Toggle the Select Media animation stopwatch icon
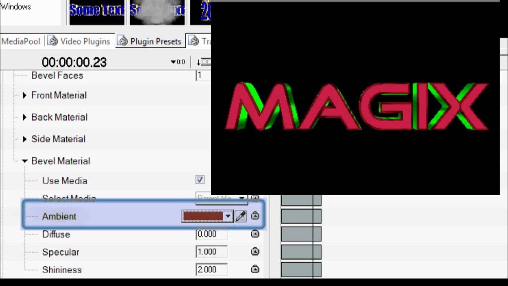 tap(255, 198)
